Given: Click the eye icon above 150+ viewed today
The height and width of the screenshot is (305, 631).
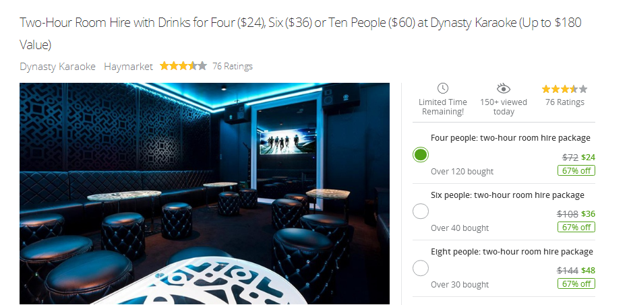Looking at the screenshot, I should pyautogui.click(x=503, y=88).
